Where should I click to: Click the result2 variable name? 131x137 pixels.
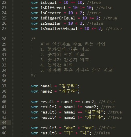(49, 107)
